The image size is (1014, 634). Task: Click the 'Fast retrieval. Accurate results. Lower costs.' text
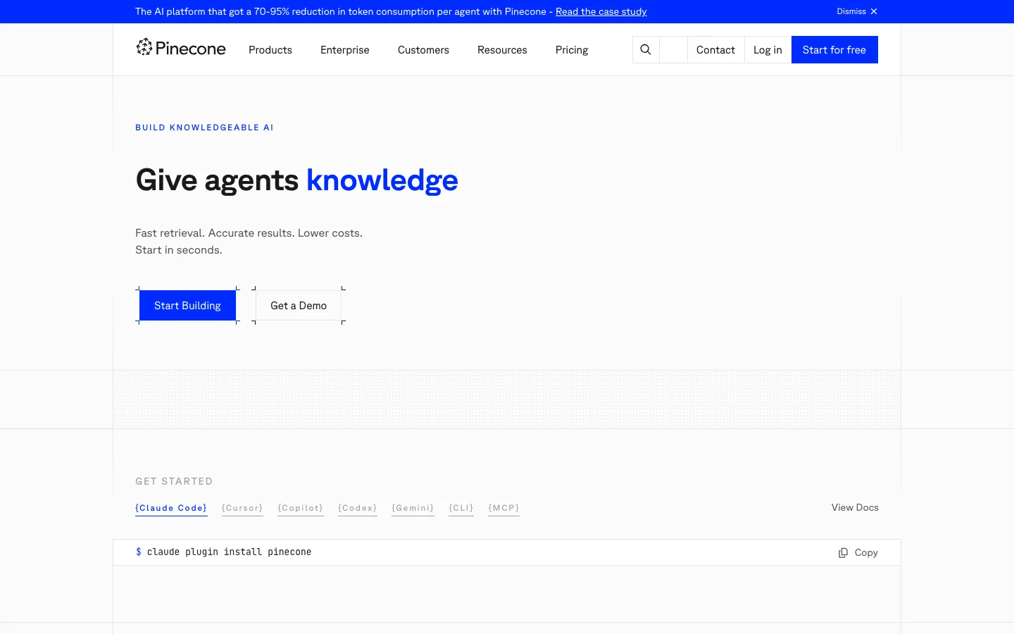(249, 233)
